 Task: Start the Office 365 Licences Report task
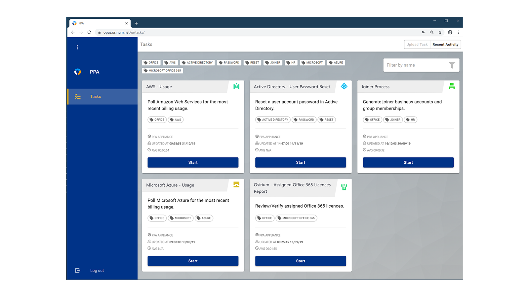(301, 261)
